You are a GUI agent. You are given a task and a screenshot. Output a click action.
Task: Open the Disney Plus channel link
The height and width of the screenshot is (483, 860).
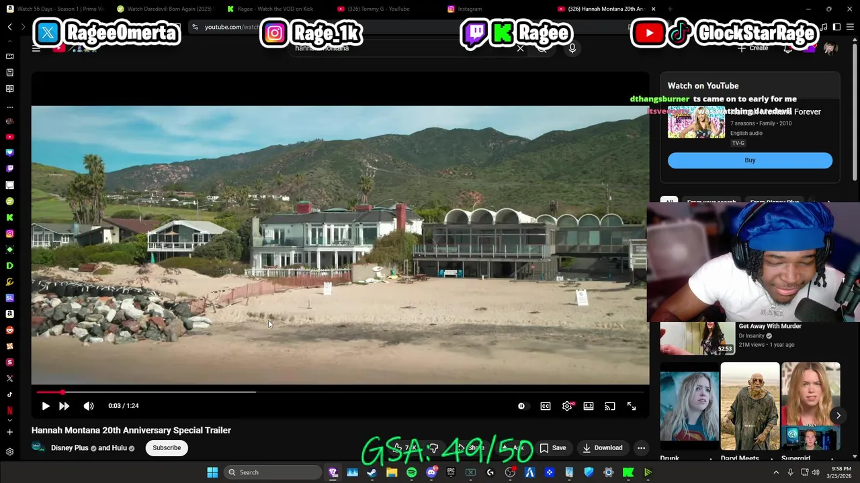pyautogui.click(x=70, y=447)
